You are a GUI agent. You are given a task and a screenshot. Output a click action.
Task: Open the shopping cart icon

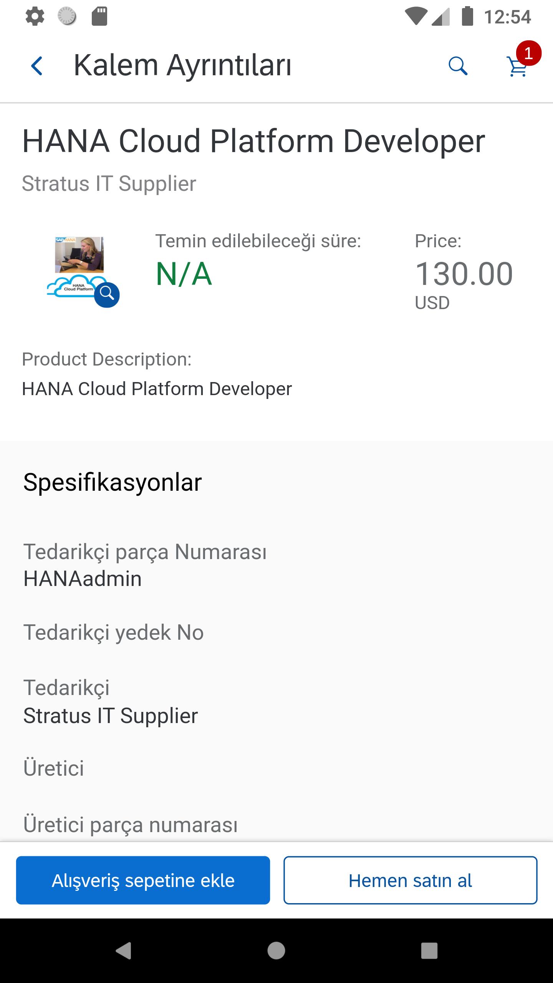517,67
